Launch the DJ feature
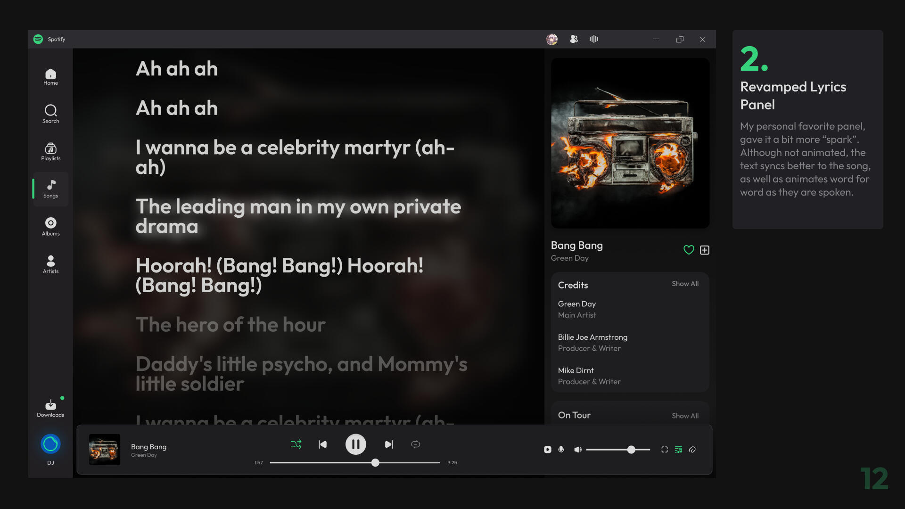The height and width of the screenshot is (509, 905). click(x=50, y=444)
